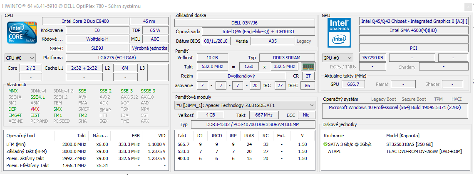Select the 666.7 timing row
This screenshot has height=175, width=474.
point(245,144)
